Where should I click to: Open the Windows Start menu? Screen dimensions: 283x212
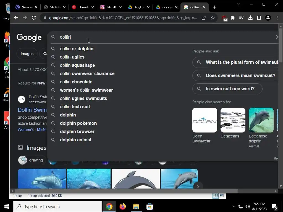(7, 206)
